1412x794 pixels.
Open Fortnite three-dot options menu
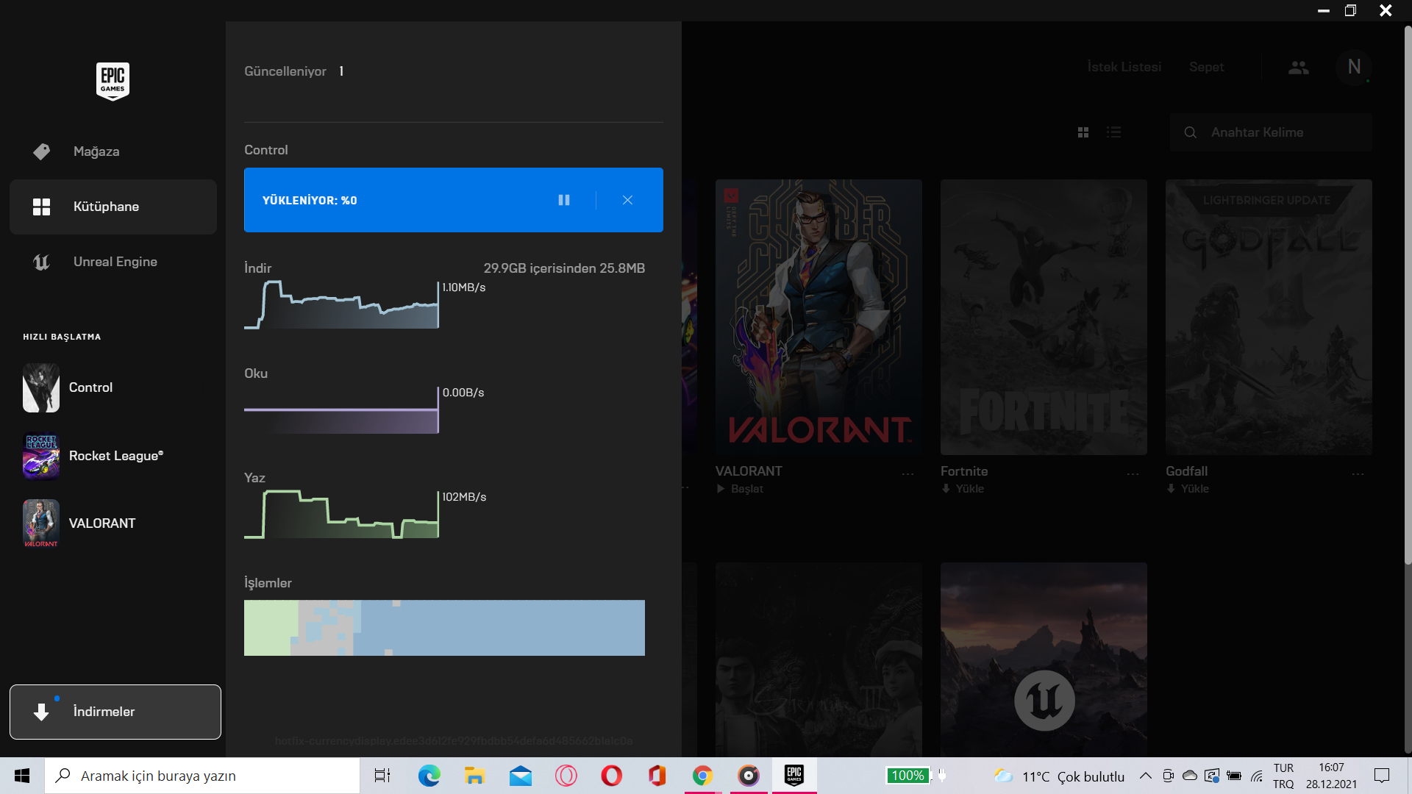click(1133, 474)
